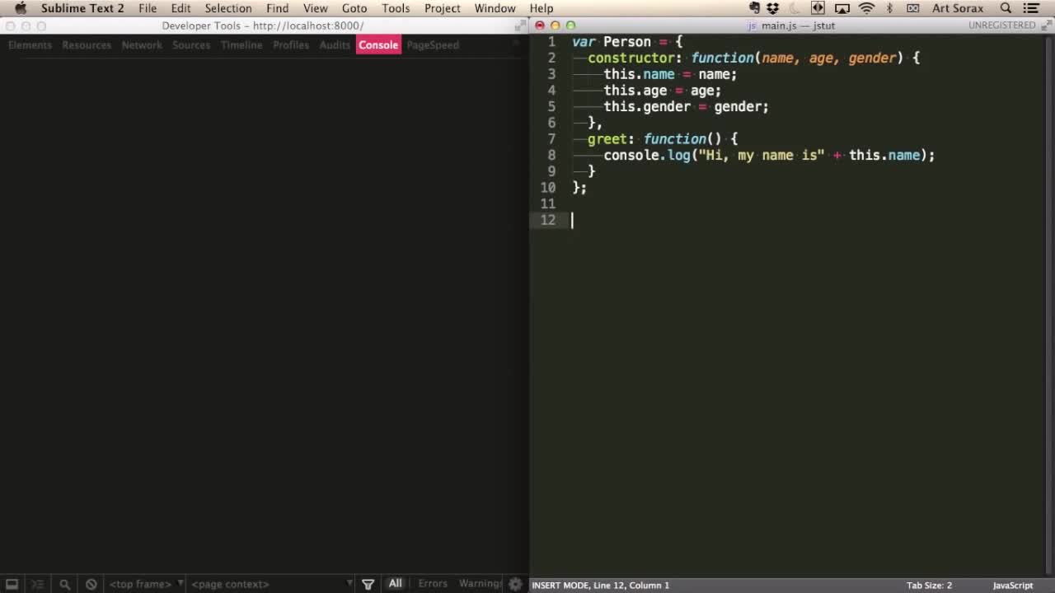Select the All console filter
This screenshot has height=593, width=1055.
tap(396, 583)
